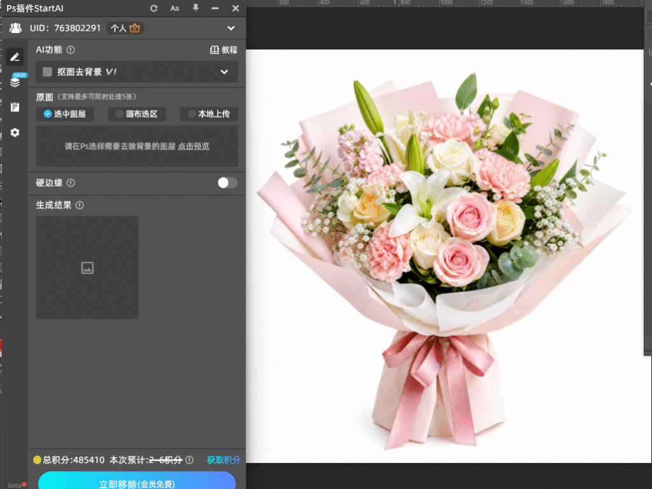Open the settings gear in the sidebar
The height and width of the screenshot is (489, 652).
15,132
